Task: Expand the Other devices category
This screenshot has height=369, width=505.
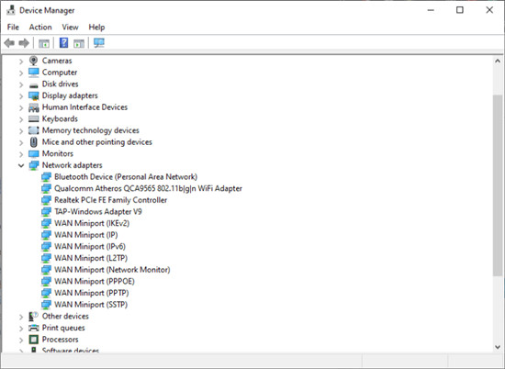Action: pos(21,317)
